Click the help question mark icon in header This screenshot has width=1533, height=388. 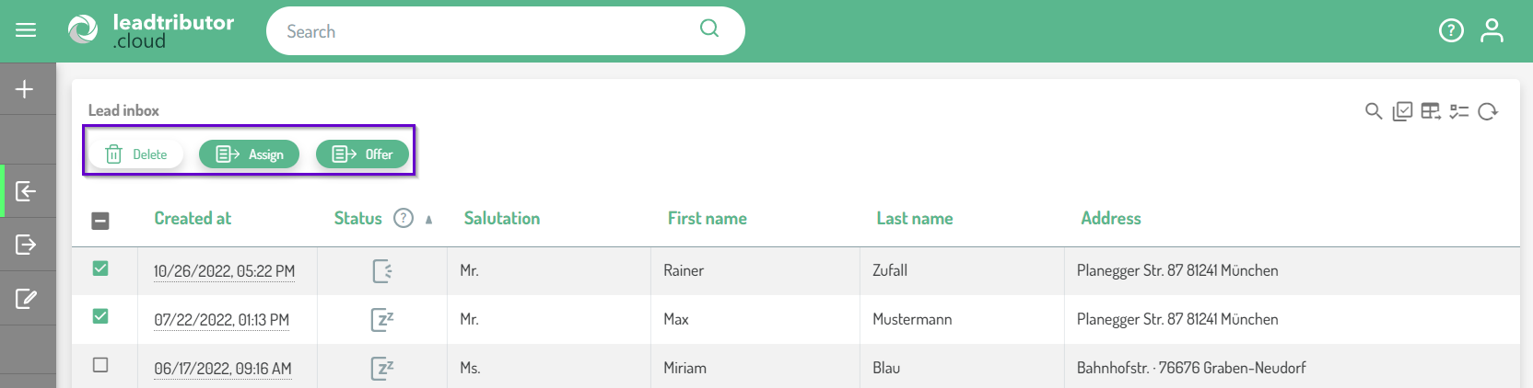coord(1451,31)
